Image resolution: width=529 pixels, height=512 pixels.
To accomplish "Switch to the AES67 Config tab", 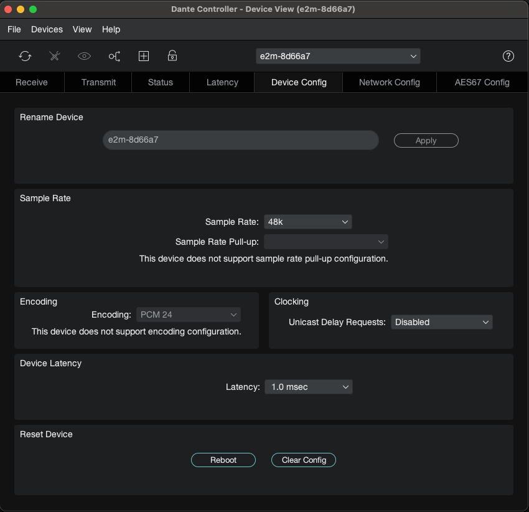I will pos(482,82).
